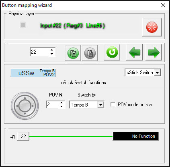Viewport: 170px width, 167px height.
Task: Increase the button number 22 spinner
Action: coord(52,50)
